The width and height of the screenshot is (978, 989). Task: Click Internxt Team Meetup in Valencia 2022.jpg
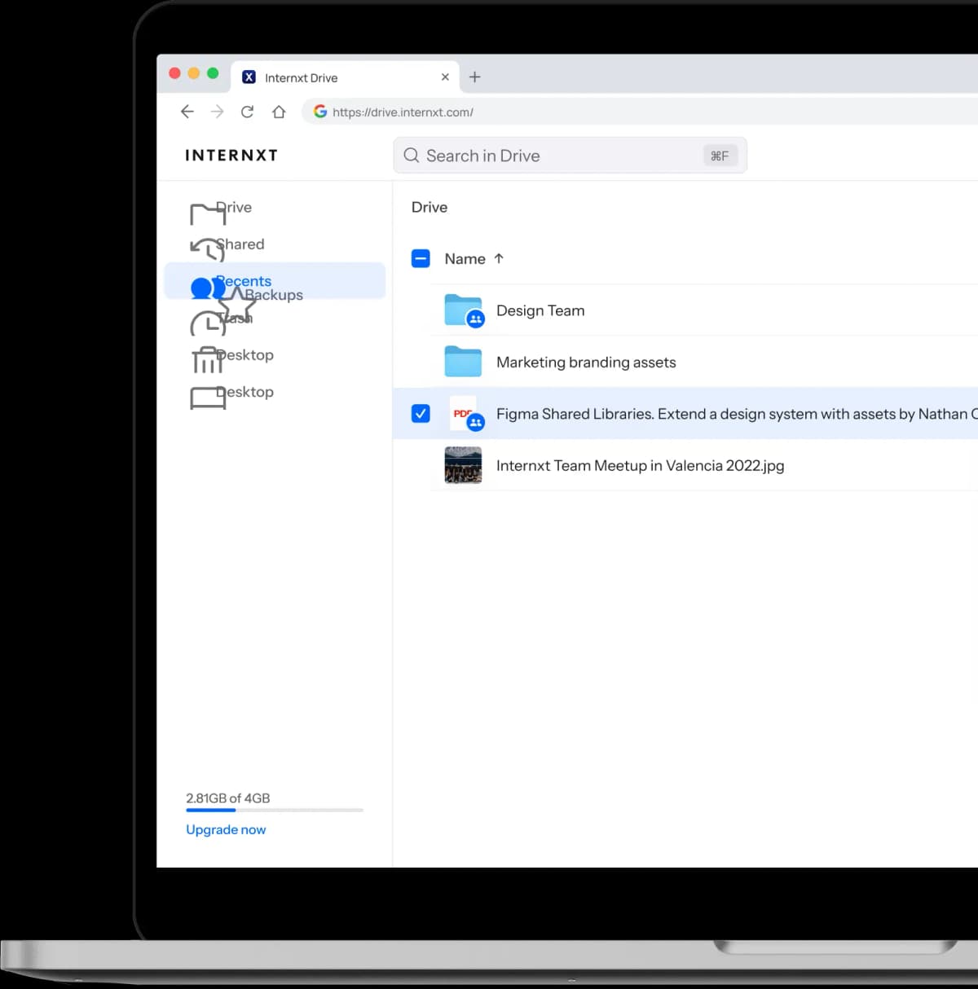pyautogui.click(x=640, y=465)
